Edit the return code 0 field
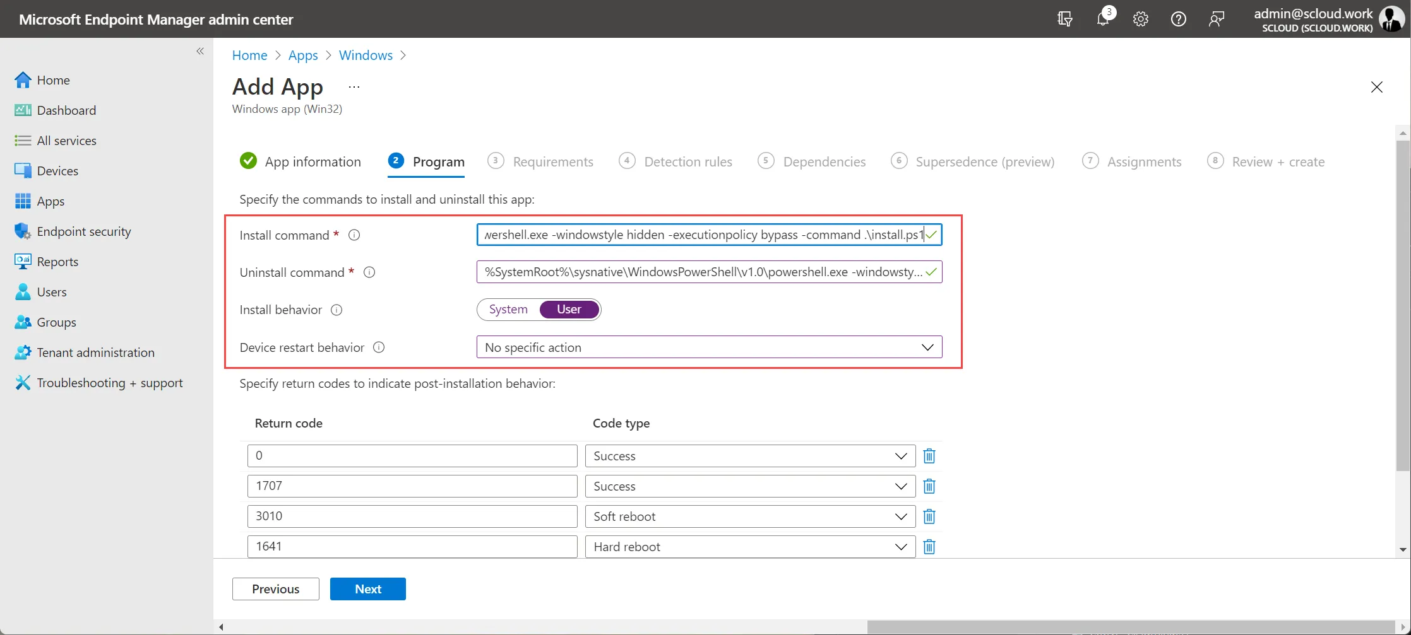 (x=412, y=456)
